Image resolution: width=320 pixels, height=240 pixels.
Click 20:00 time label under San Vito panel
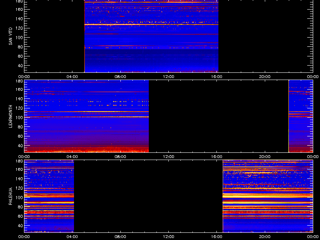coord(265,77)
